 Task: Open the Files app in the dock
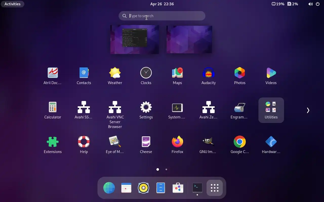(161, 188)
